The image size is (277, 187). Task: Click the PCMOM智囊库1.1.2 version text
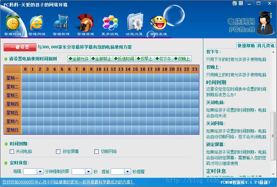coord(245,182)
